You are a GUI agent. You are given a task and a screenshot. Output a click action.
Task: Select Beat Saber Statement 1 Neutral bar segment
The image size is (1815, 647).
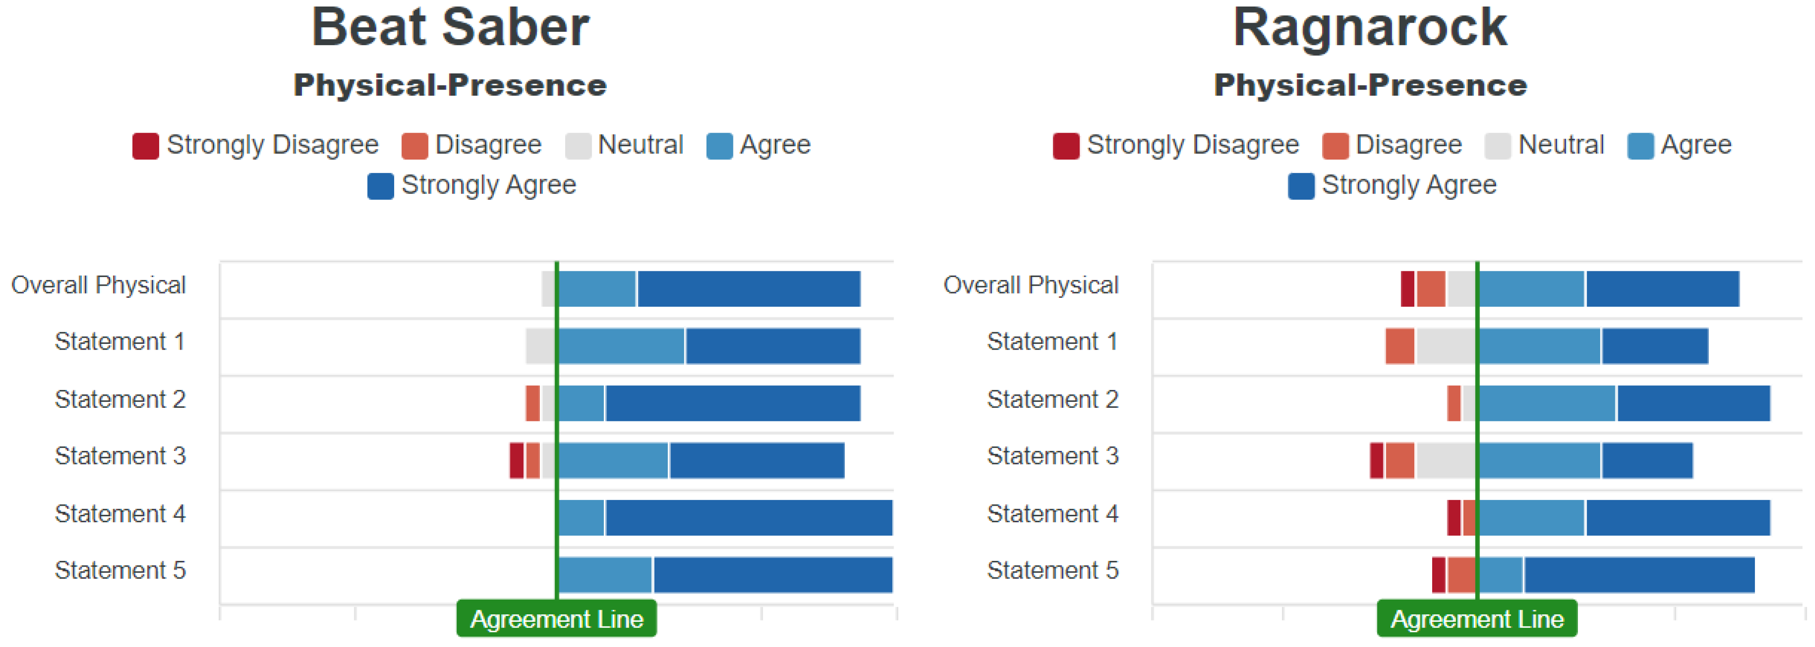point(540,346)
